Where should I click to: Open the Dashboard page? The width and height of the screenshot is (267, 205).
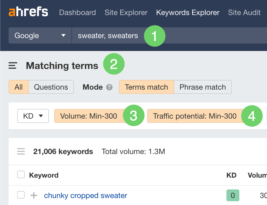[x=77, y=12]
